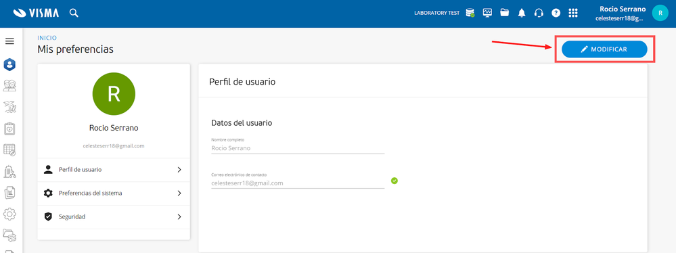Open the palm tree vacations sidebar icon
This screenshot has height=253, width=676.
pos(9,107)
